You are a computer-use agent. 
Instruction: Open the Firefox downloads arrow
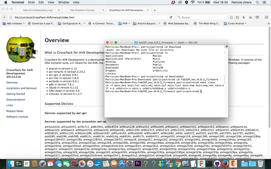(x=244, y=17)
